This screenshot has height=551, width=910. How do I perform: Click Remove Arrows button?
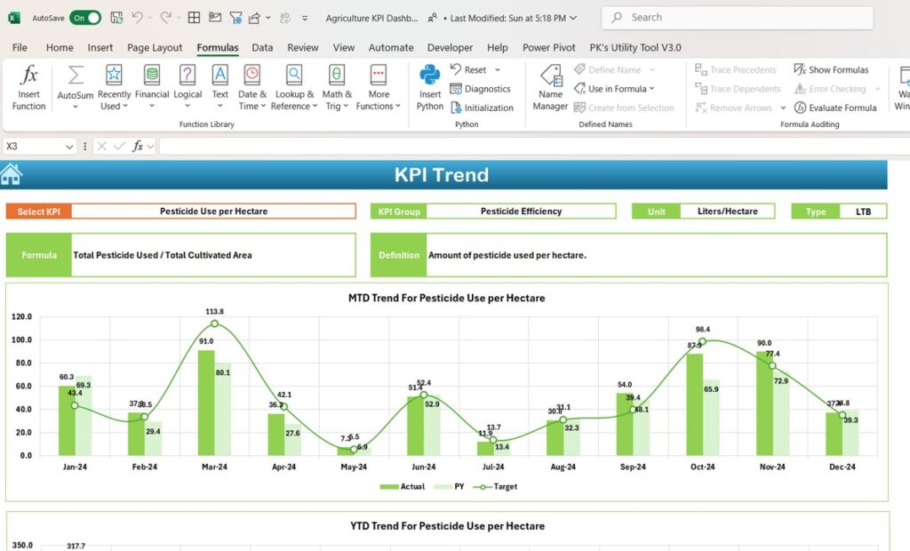pyautogui.click(x=734, y=108)
